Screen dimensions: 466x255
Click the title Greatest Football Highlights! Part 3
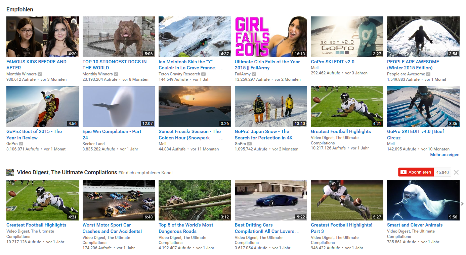342,228
